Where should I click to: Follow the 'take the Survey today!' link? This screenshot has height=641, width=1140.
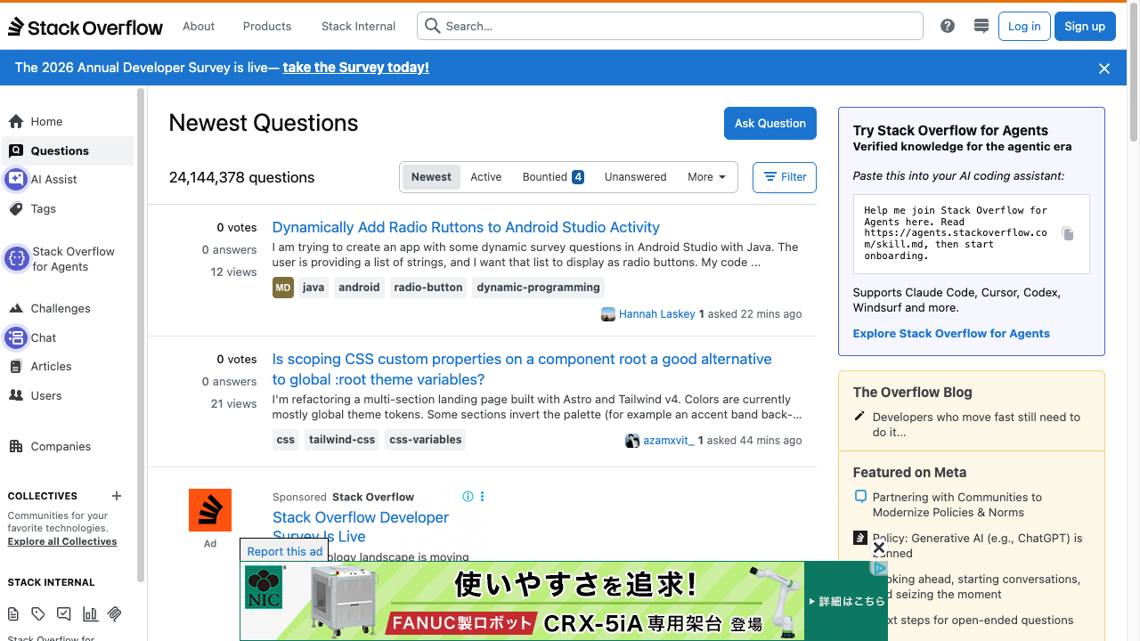(x=356, y=68)
